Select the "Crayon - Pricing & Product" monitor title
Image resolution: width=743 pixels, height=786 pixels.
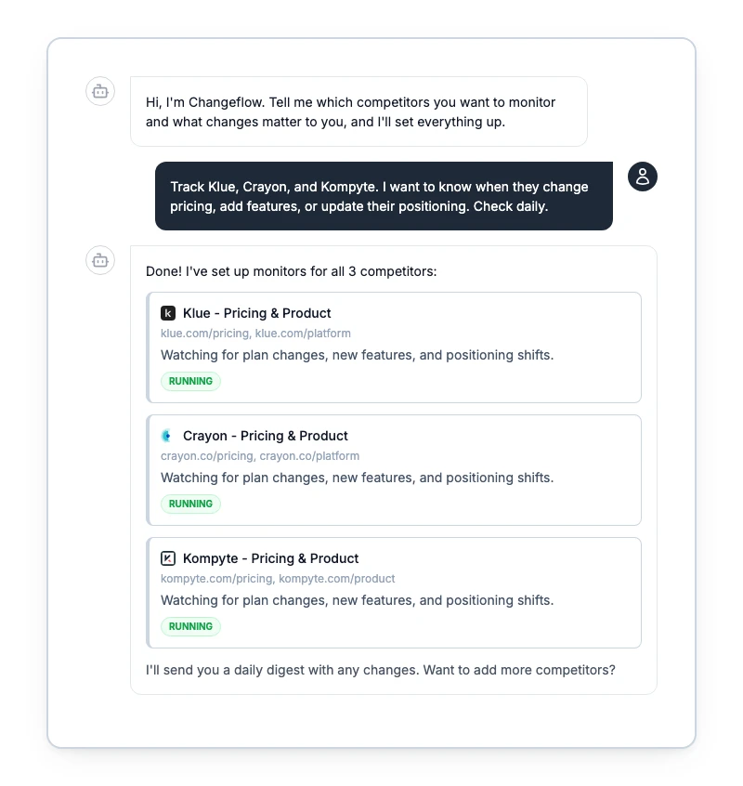coord(266,436)
